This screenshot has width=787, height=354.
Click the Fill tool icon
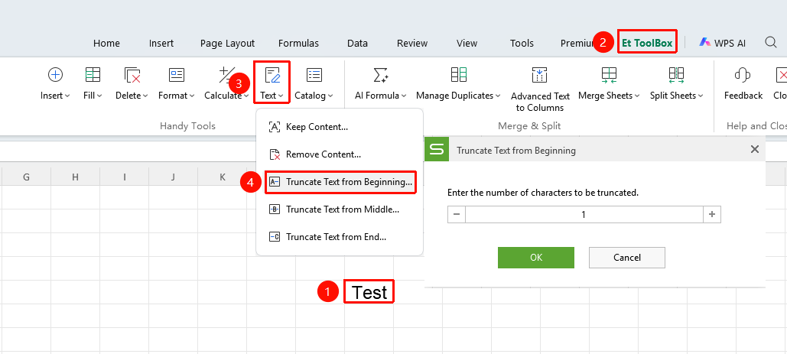tap(93, 75)
